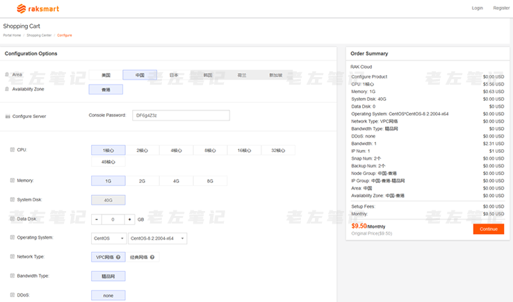The image size is (513, 302).
Task: Click the Configure Server row icon
Action: pyautogui.click(x=7, y=116)
